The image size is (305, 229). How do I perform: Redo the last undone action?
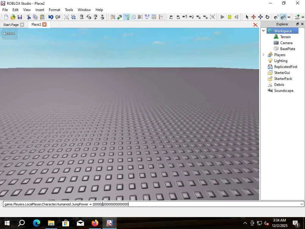58,17
